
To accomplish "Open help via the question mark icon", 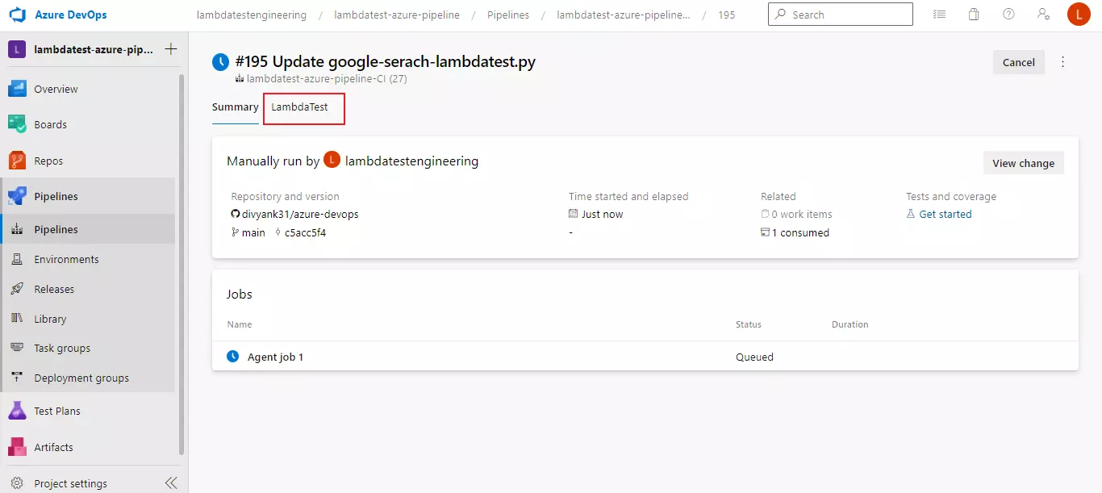I will coord(1008,14).
